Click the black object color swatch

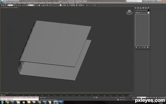click(x=149, y=10)
